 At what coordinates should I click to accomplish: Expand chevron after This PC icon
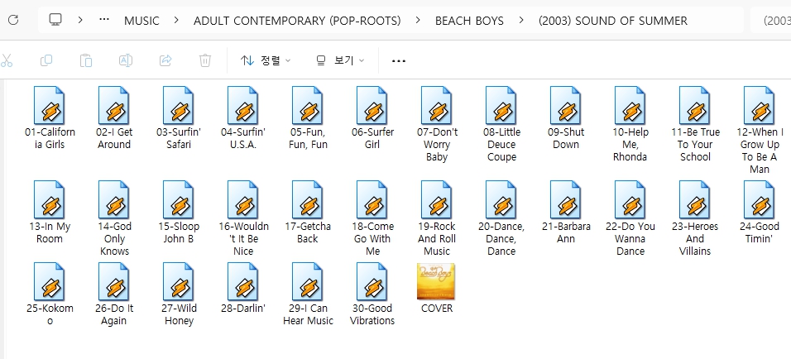coord(80,20)
